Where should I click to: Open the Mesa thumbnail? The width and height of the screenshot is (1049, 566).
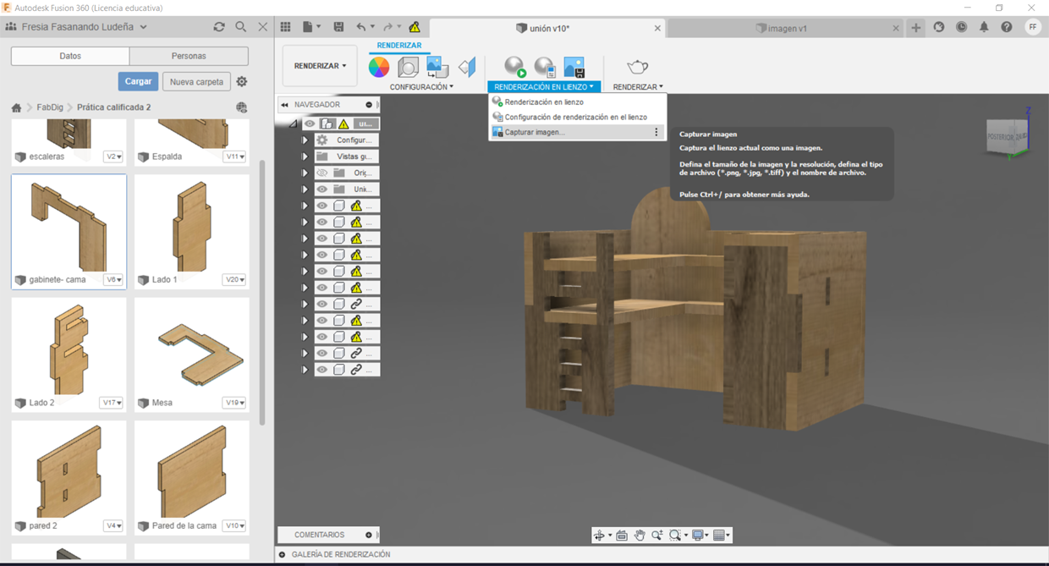[x=192, y=346]
